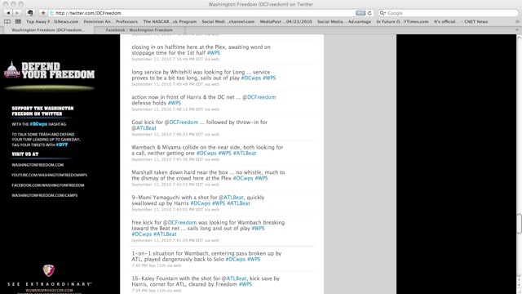
Task: Click the vertical scrollbar thumb
Action: pyautogui.click(x=519, y=225)
